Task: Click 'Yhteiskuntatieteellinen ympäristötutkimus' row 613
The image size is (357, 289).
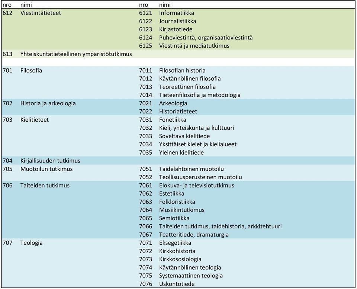Action: point(76,54)
